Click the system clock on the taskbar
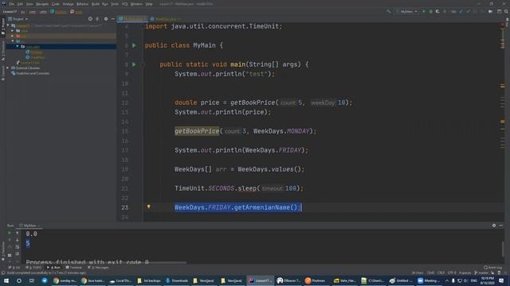 pos(487,280)
